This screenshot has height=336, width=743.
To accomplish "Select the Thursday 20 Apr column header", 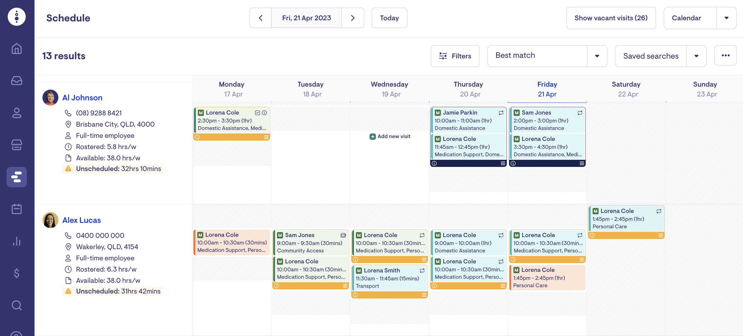I will point(468,89).
